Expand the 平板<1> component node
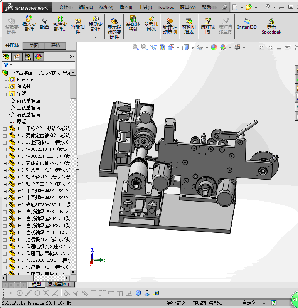298x308 pixels. click(5, 128)
